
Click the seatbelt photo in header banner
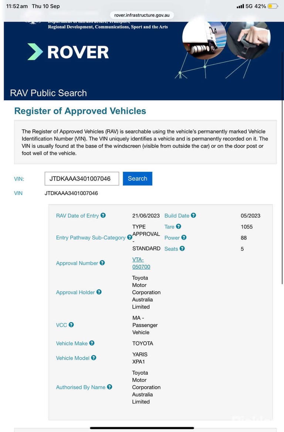click(x=249, y=40)
